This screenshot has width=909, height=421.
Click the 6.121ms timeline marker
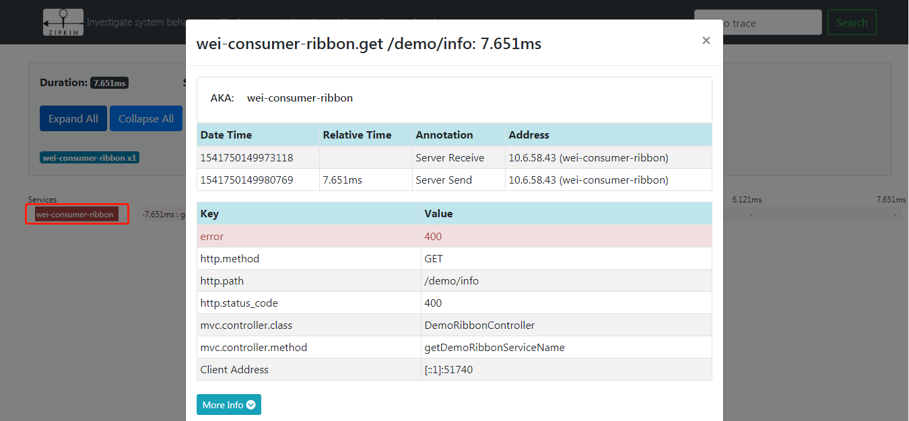coord(747,200)
